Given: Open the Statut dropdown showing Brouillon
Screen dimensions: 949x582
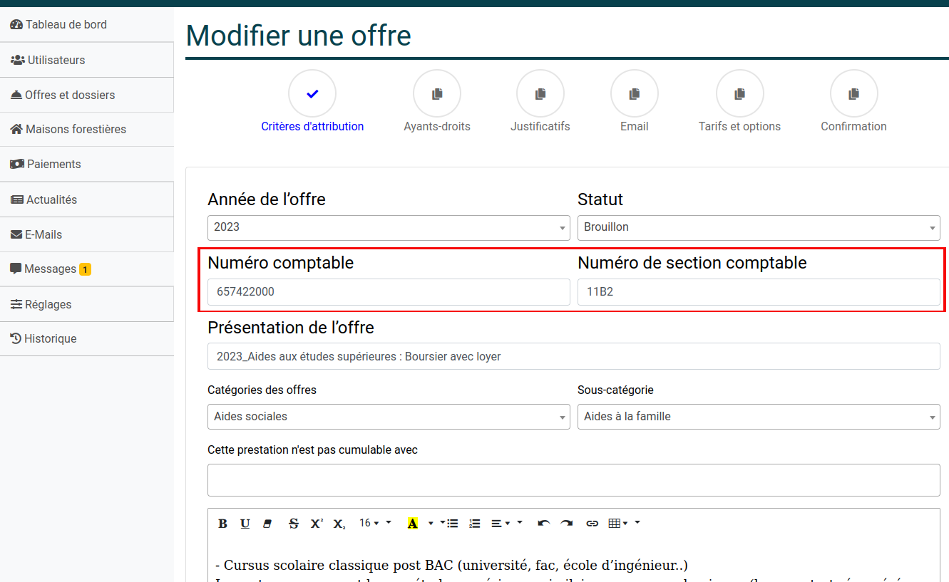Looking at the screenshot, I should pos(758,228).
